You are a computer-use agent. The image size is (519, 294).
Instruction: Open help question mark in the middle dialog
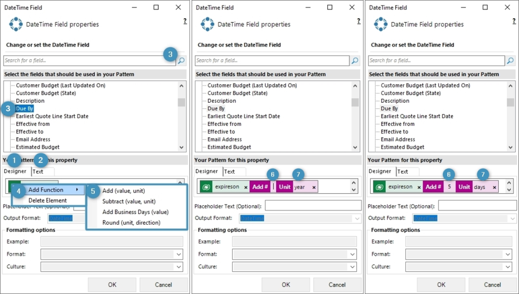(x=358, y=21)
